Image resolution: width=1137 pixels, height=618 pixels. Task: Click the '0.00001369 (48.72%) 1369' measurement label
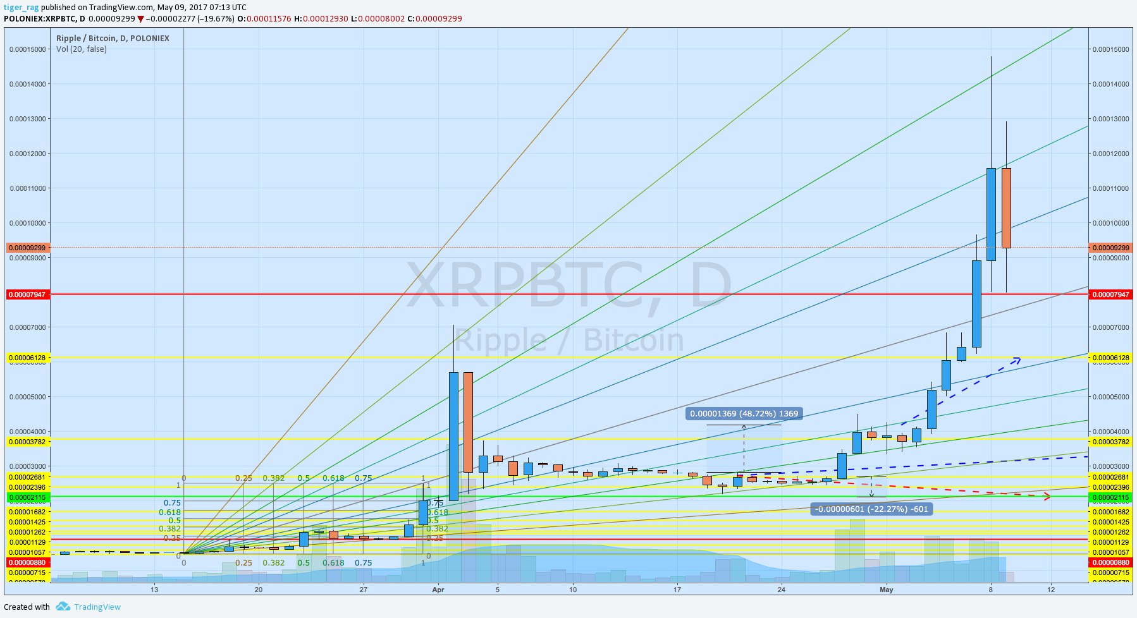tap(744, 414)
